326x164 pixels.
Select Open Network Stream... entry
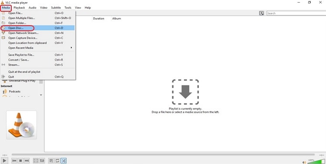pyautogui.click(x=38, y=33)
